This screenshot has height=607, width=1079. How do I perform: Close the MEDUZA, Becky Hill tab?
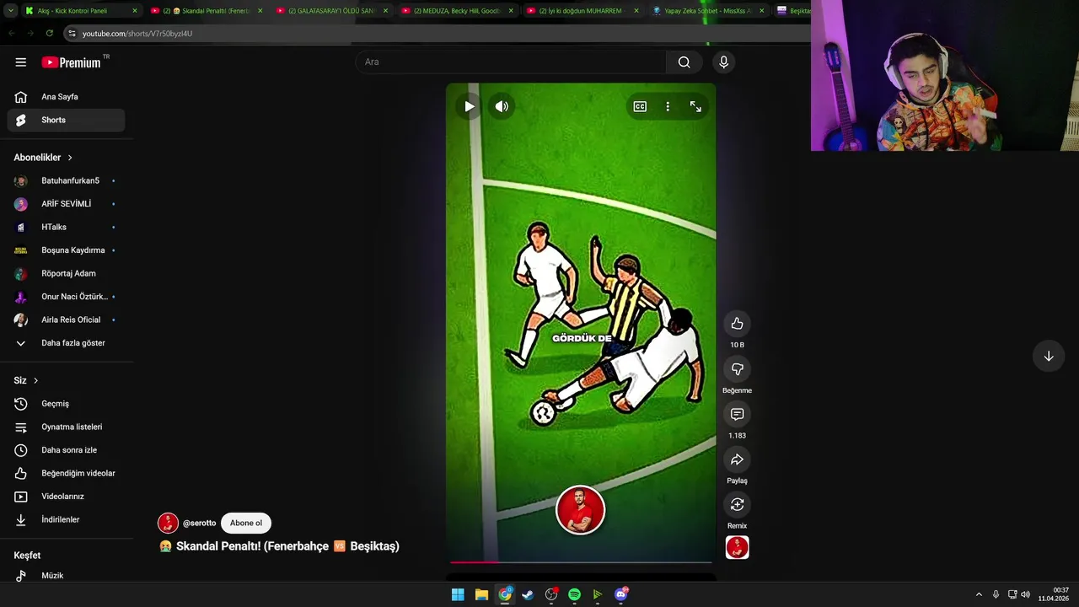511,11
